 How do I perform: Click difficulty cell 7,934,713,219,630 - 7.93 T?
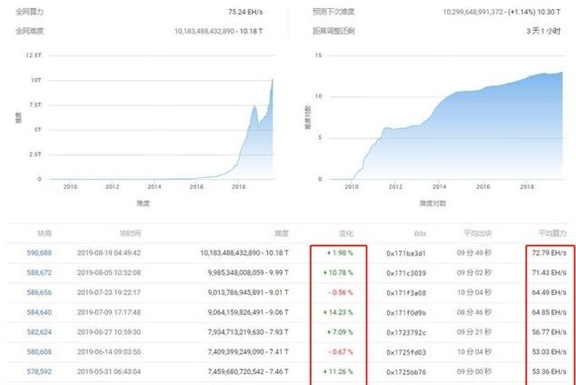click(248, 332)
